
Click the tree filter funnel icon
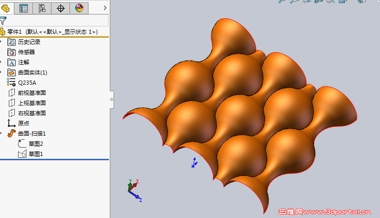(x=3, y=21)
